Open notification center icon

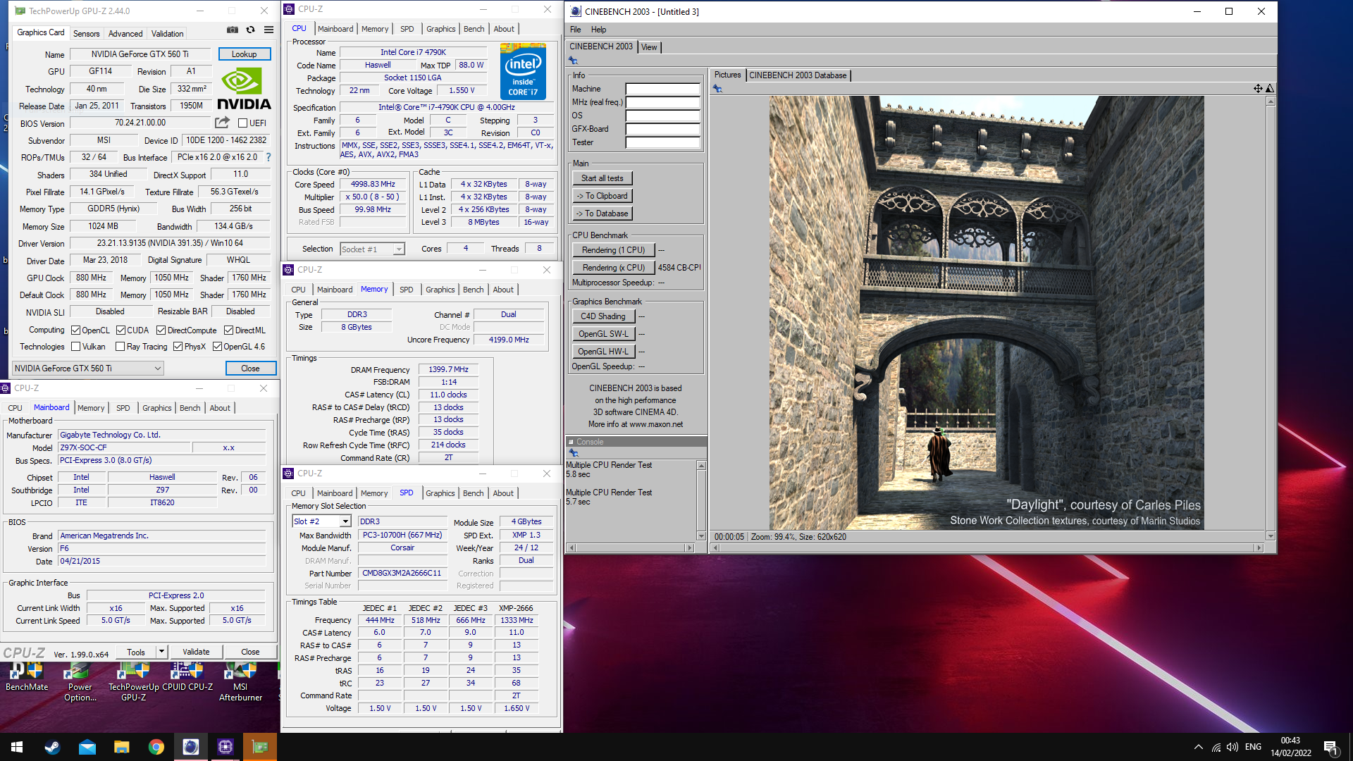point(1331,748)
